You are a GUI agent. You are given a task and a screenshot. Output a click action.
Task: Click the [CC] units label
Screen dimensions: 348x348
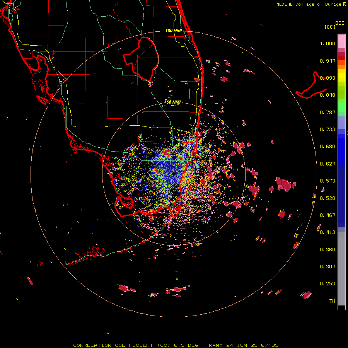pos(330,27)
